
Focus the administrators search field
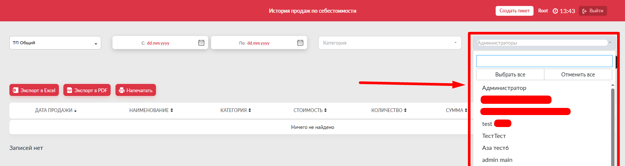[x=544, y=61]
